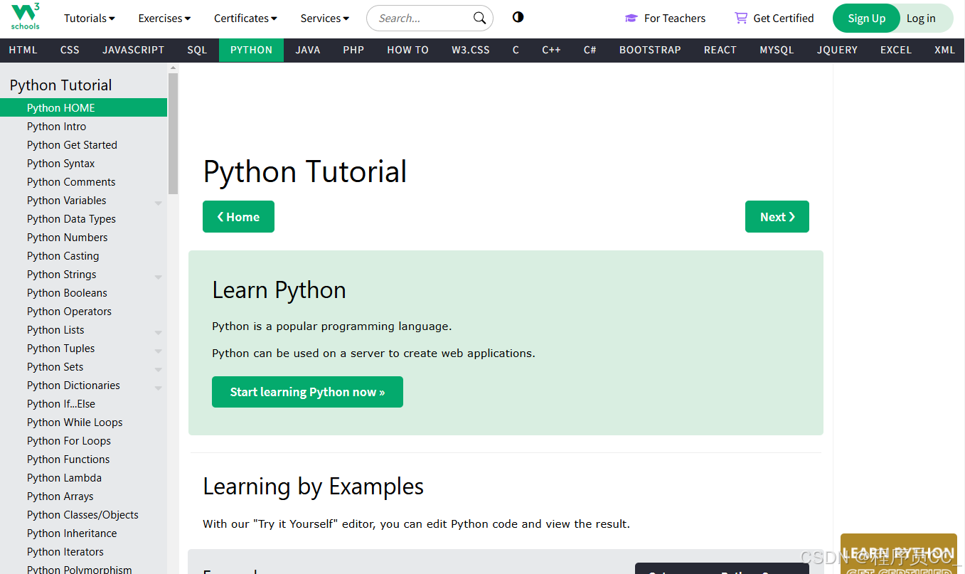Viewport: 965px width, 574px height.
Task: Click the Log in button
Action: coord(922,18)
